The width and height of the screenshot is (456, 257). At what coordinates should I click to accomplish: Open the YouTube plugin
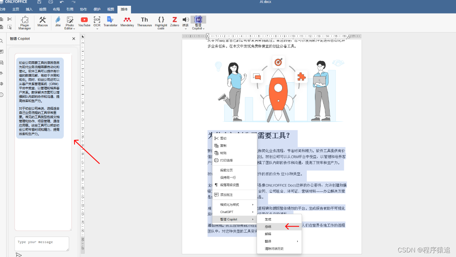(84, 22)
